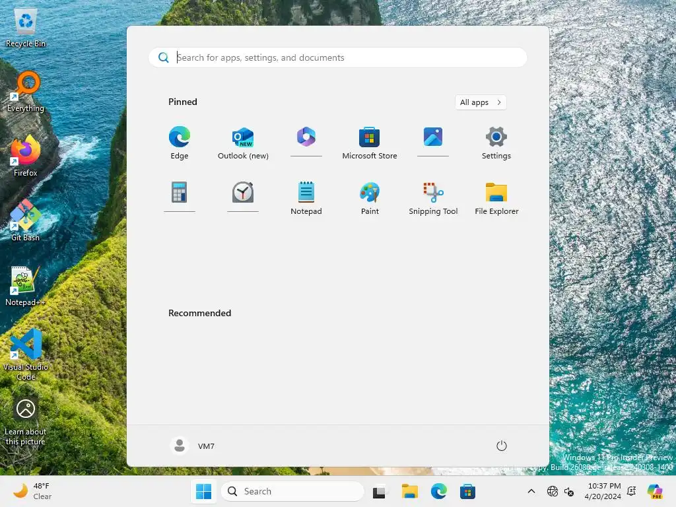Launch Outlook (new) pinned app

pos(243,143)
